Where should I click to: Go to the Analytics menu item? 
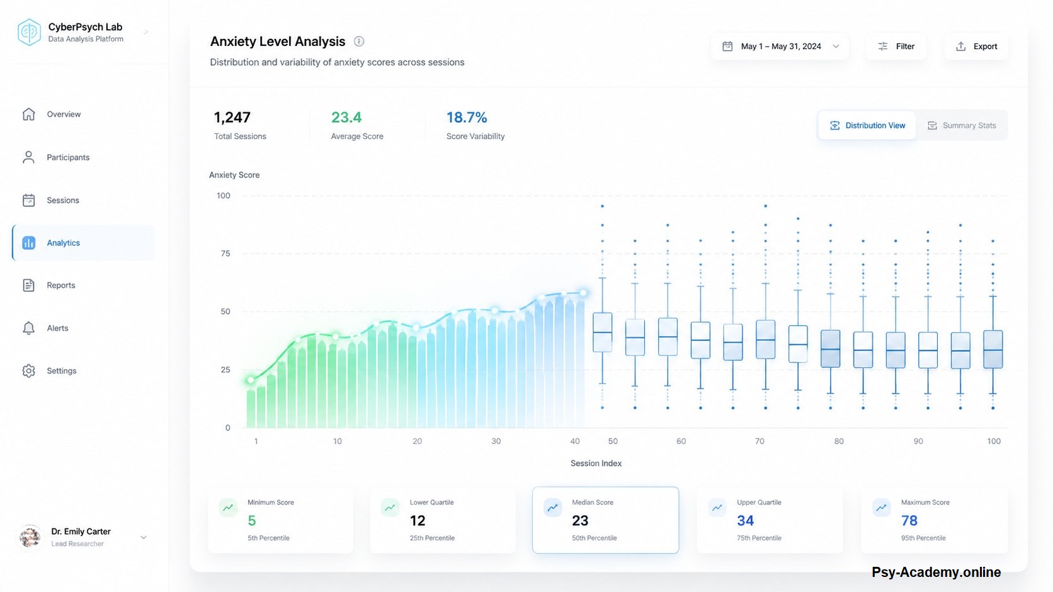(83, 243)
